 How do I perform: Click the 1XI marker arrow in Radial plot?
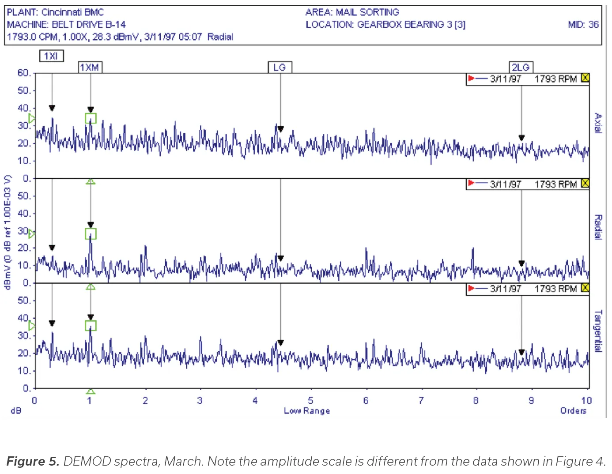coord(52,248)
